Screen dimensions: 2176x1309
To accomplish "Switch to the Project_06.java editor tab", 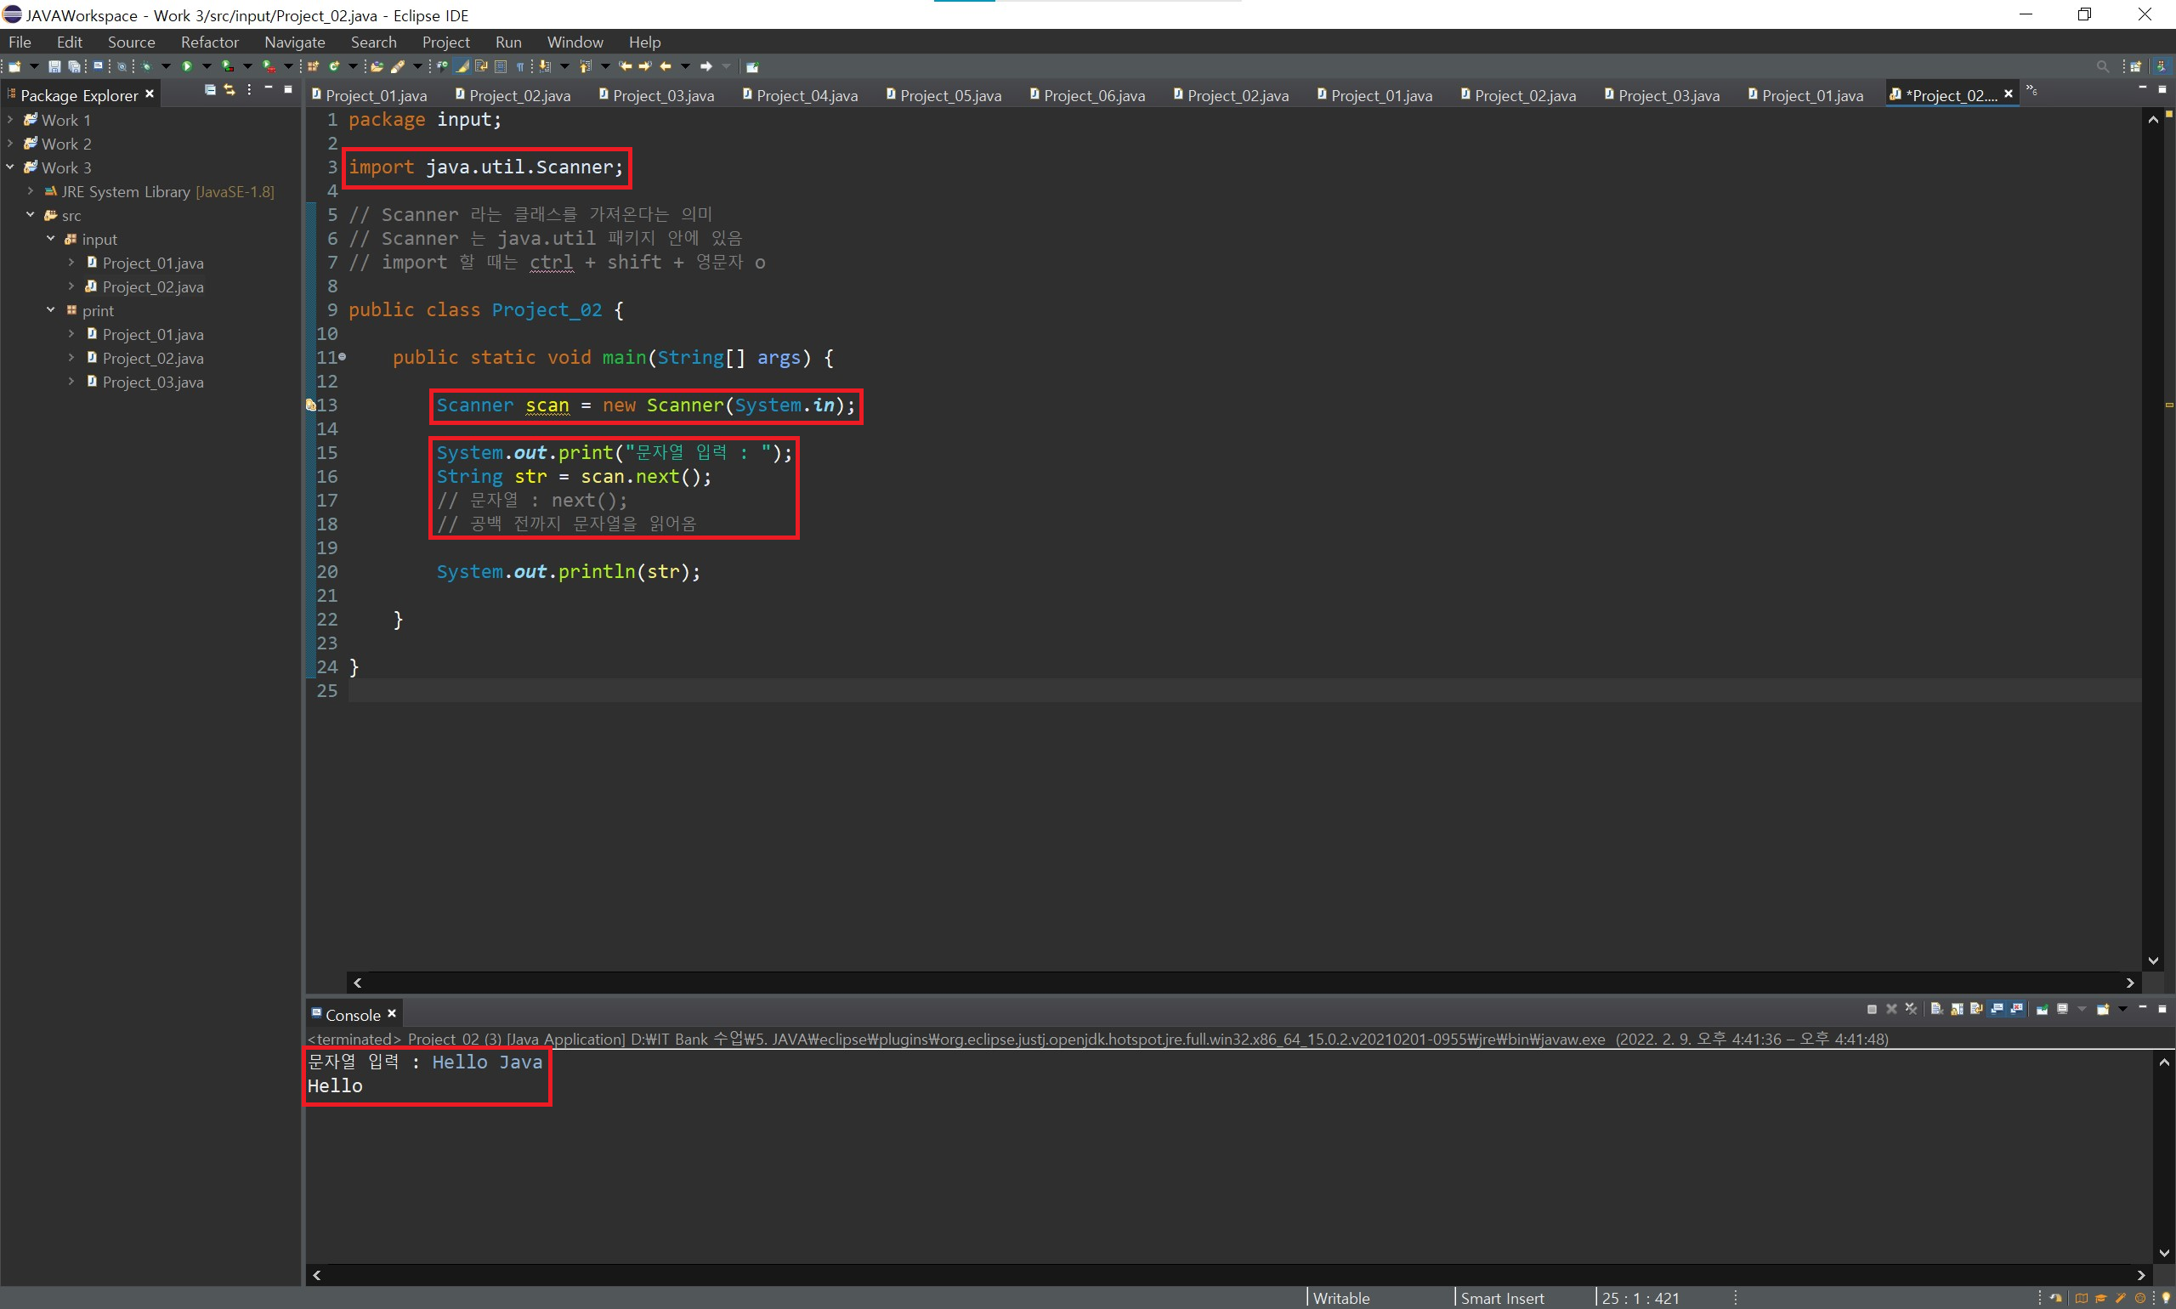I will (x=1094, y=95).
